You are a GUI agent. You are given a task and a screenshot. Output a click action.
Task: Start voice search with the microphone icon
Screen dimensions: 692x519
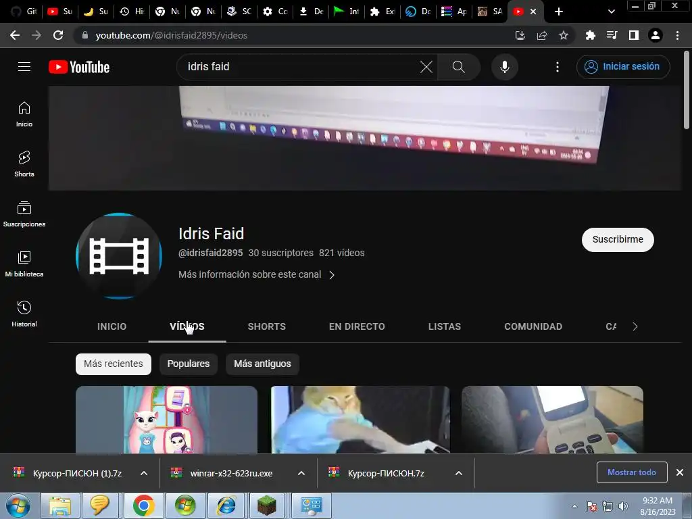504,67
